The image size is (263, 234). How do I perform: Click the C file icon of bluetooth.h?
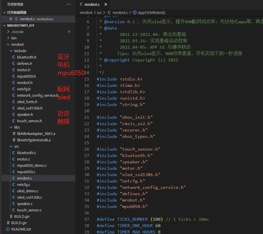point(13,57)
